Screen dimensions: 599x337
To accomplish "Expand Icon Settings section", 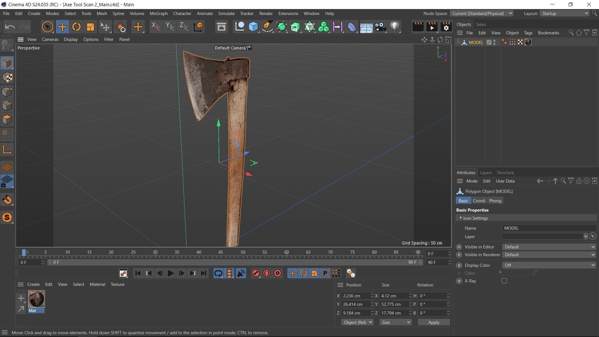I will pyautogui.click(x=461, y=218).
